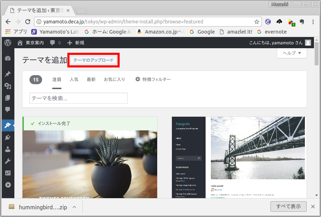Expand the ヘルプ help dropdown
This screenshot has width=321, height=217.
tap(292, 53)
